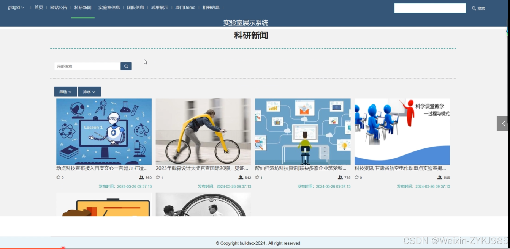Click the like icon on the 戴森设计大奖 card
This screenshot has height=249, width=510.
point(158,177)
